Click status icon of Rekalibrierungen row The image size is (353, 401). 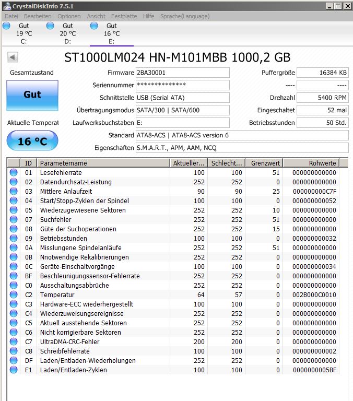(14, 257)
